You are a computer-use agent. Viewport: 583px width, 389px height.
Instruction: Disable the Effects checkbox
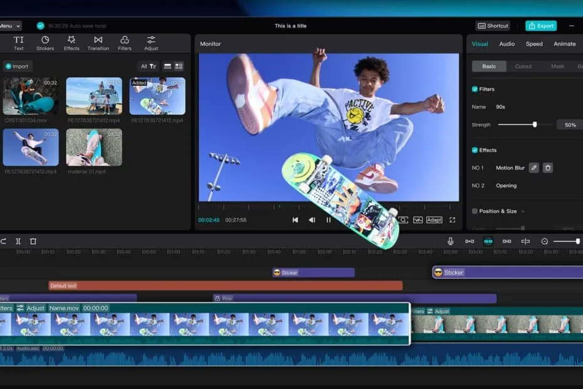click(x=475, y=150)
